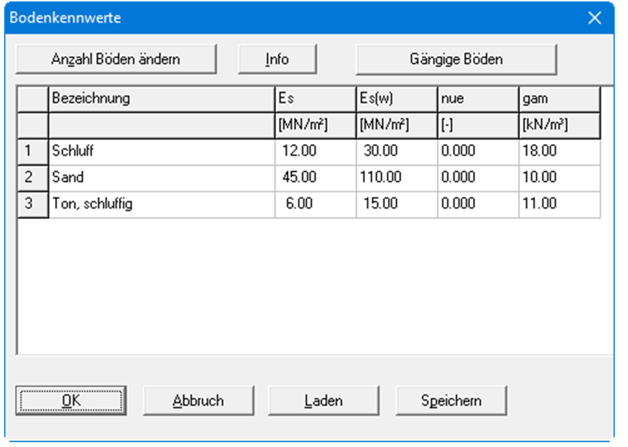
Task: Select the Sand designation cell
Action: point(161,177)
